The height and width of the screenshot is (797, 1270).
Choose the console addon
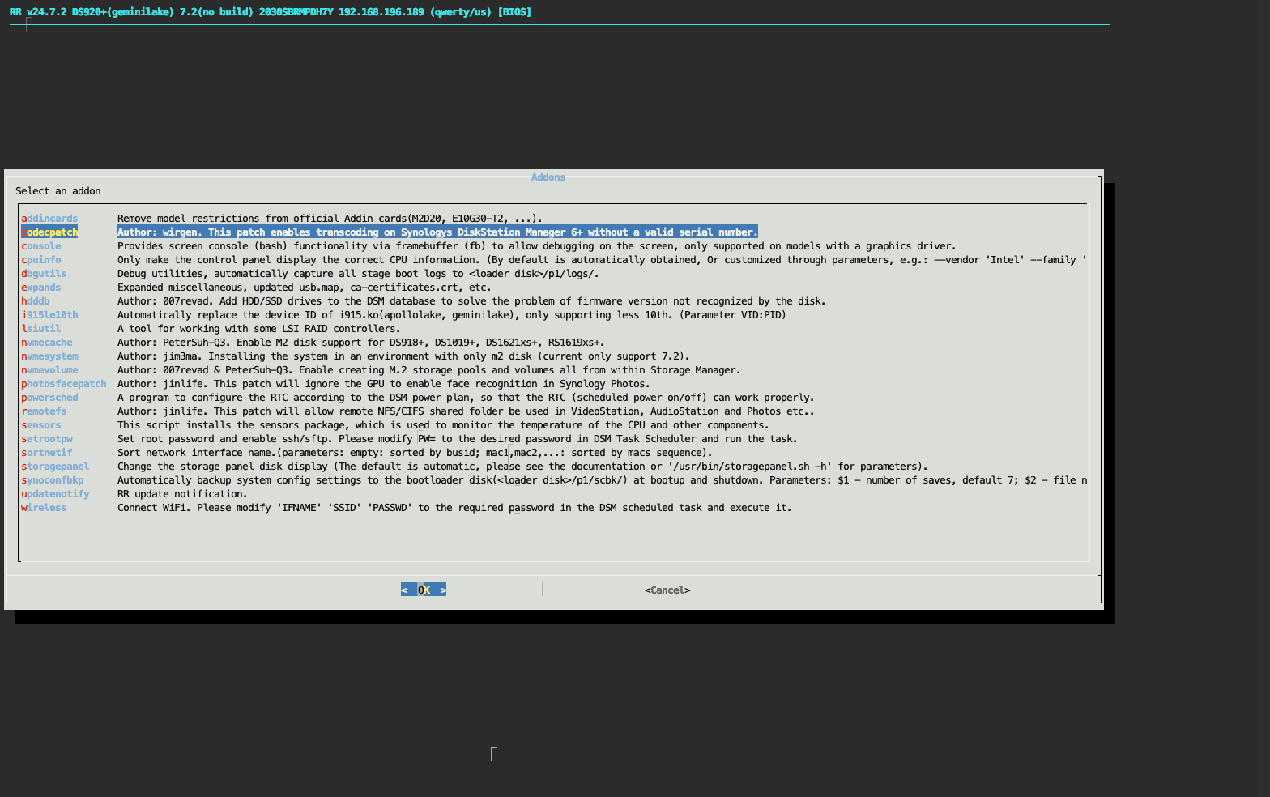point(41,246)
